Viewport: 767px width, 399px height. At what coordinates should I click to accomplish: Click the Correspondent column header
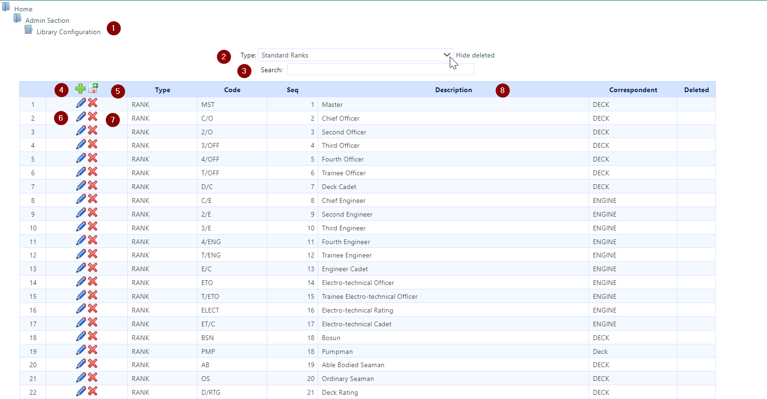click(x=633, y=90)
